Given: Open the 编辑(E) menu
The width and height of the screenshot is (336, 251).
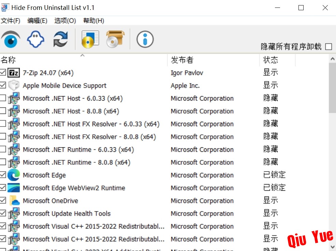Looking at the screenshot, I should [x=37, y=21].
